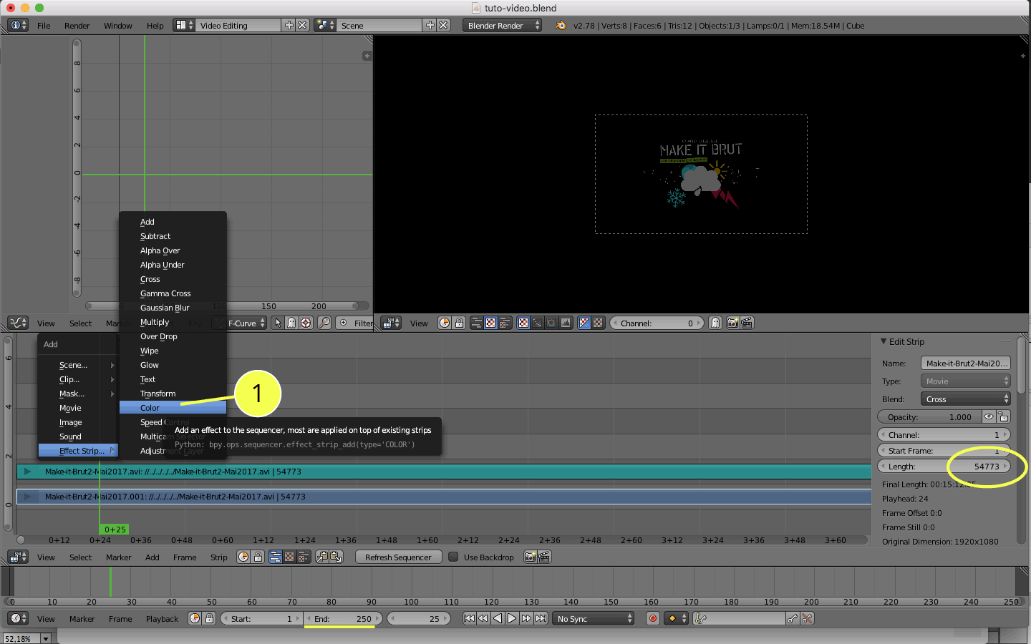Open the No Sync dropdown in the timeline
The image size is (1031, 644).
[592, 618]
